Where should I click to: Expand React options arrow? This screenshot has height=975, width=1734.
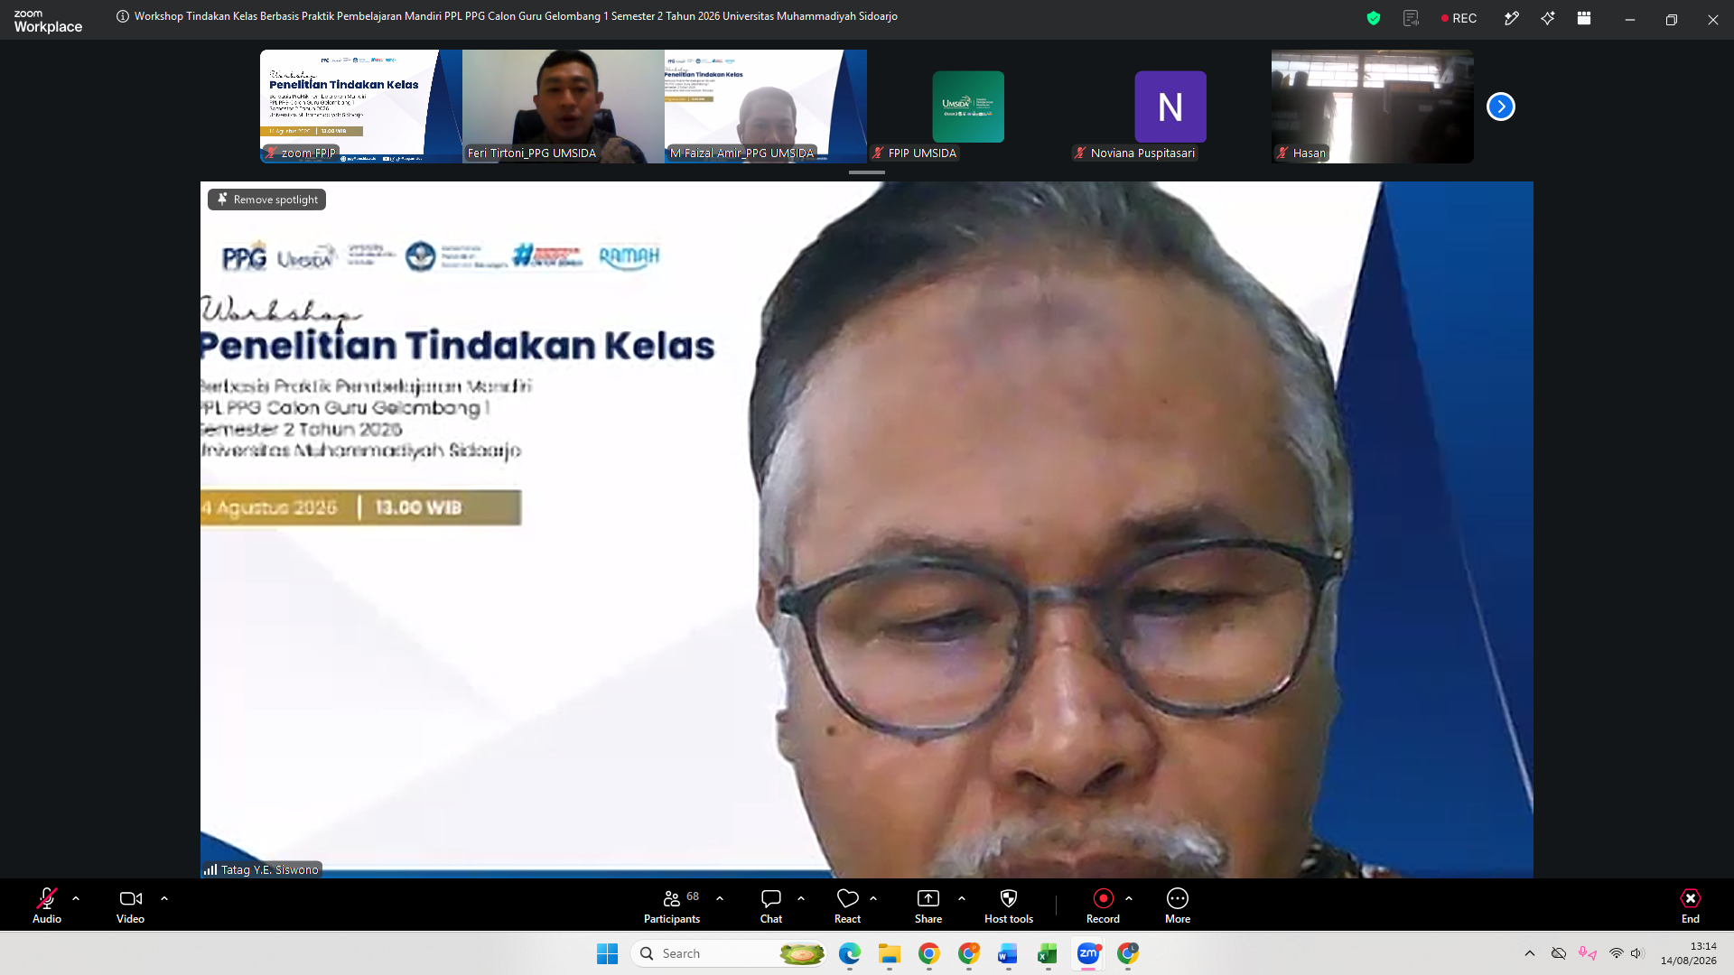(873, 899)
